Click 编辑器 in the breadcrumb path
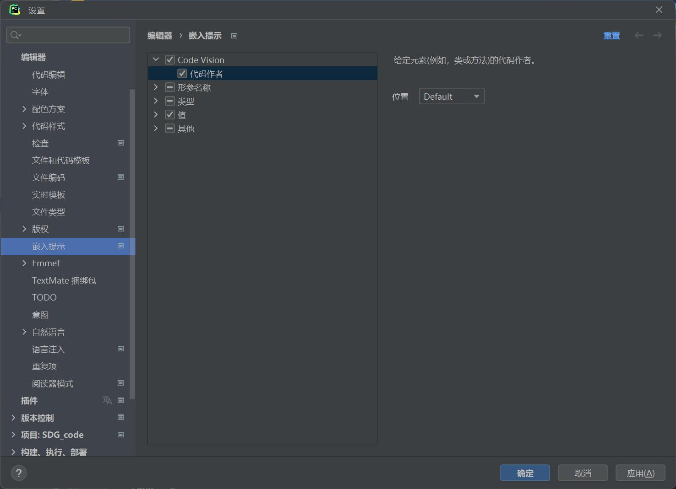Viewport: 676px width, 489px height. [159, 35]
